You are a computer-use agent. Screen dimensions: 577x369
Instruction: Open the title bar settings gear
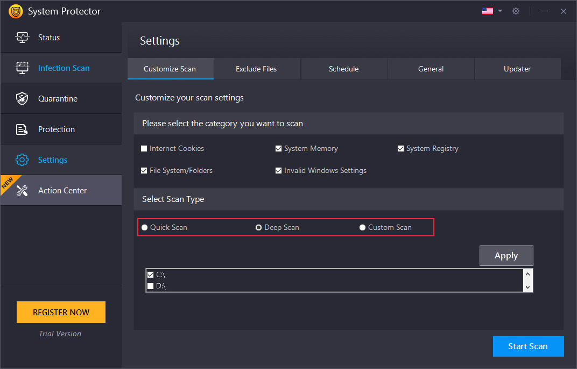coord(516,11)
